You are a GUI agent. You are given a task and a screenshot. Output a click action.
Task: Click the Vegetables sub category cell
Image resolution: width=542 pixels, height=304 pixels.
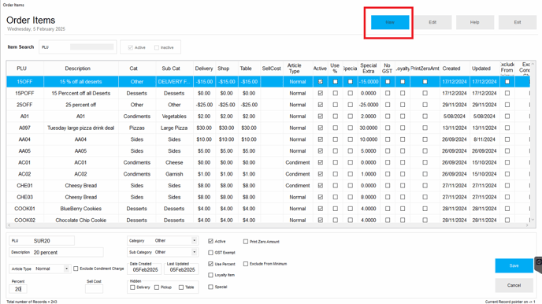click(x=174, y=117)
